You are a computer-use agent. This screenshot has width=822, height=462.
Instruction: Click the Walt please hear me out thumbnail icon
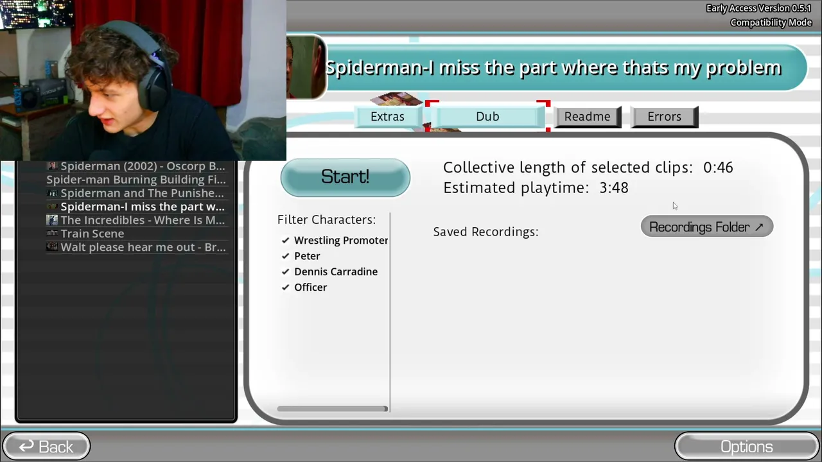(x=53, y=247)
